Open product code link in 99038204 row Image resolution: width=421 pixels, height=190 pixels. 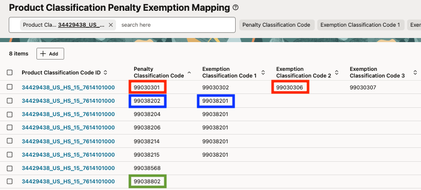68,115
